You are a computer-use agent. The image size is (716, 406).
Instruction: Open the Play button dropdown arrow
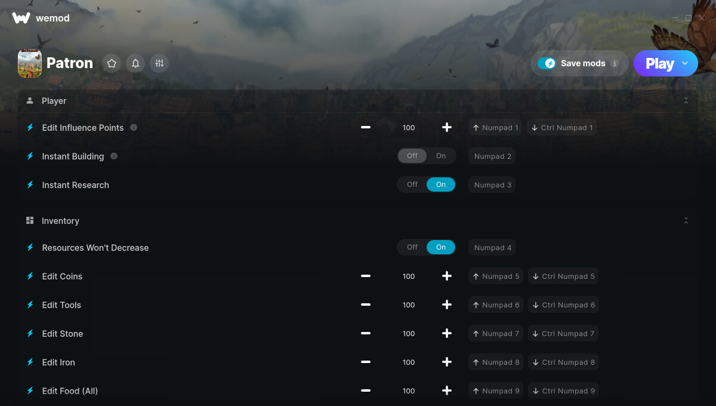685,63
